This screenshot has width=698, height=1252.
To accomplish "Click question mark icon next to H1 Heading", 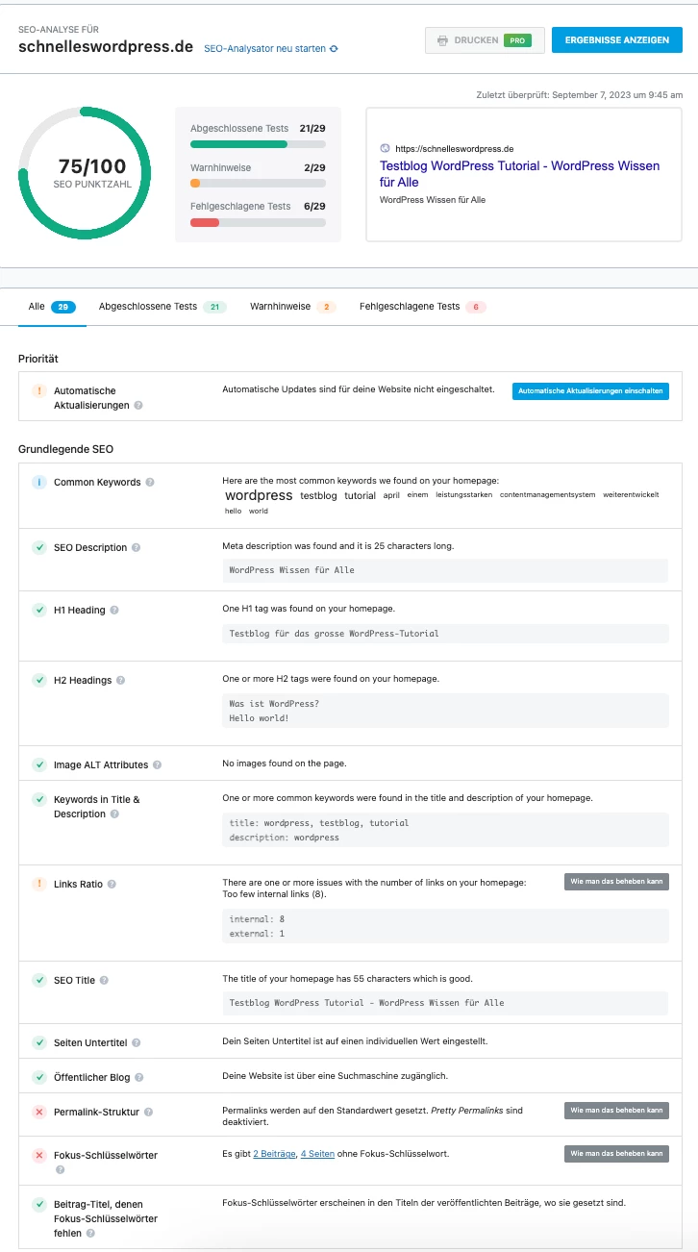I will coord(114,611).
